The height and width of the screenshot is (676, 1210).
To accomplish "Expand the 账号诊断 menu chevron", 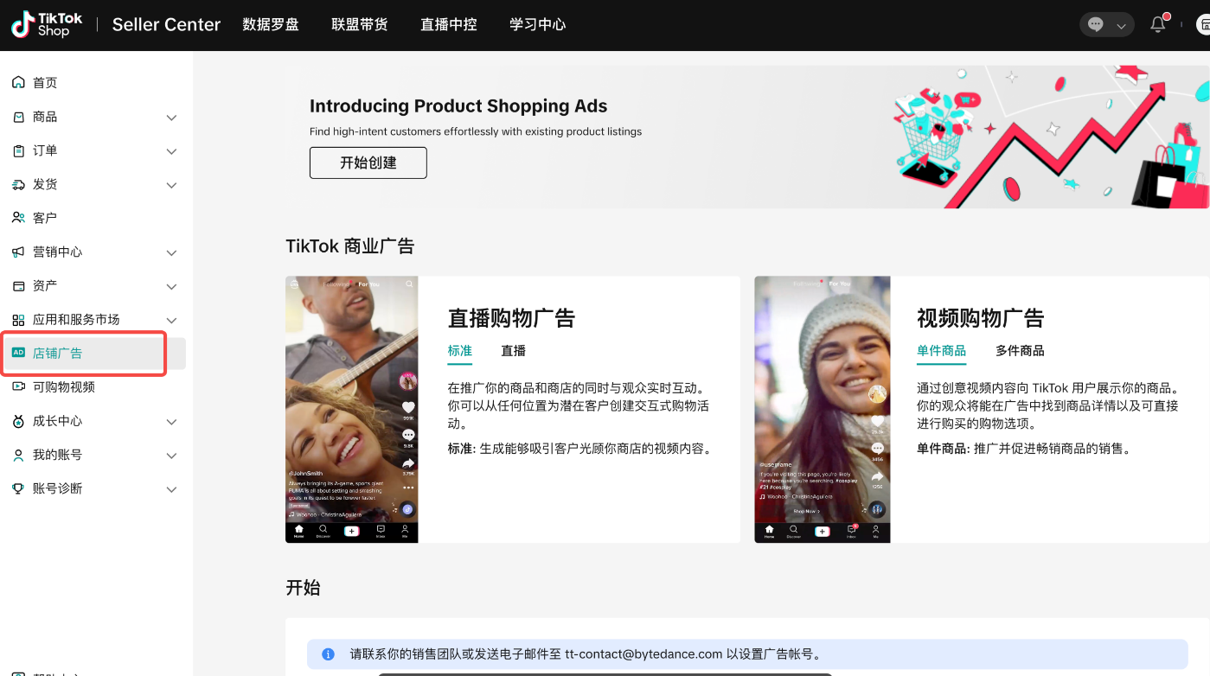I will [x=171, y=489].
